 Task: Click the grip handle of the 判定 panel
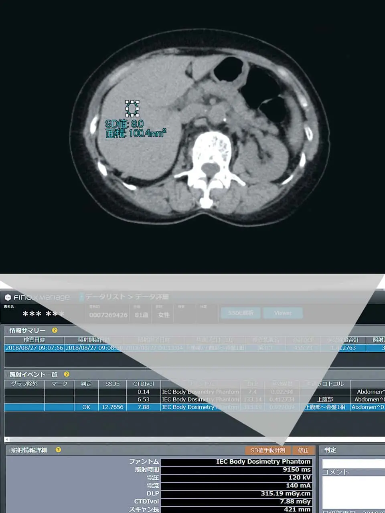[x=321, y=450]
